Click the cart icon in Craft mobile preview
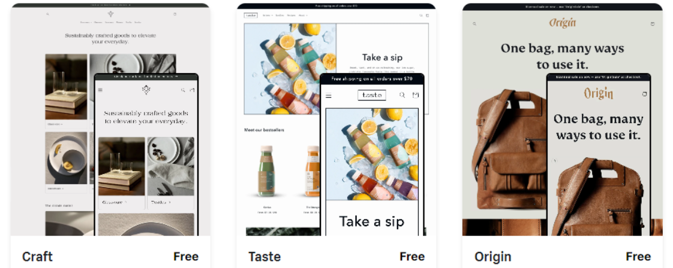Image resolution: width=673 pixels, height=268 pixels. 192,90
